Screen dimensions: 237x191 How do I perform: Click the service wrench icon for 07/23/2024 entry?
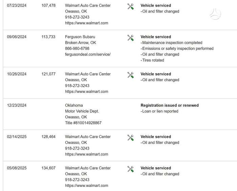coord(130,6)
